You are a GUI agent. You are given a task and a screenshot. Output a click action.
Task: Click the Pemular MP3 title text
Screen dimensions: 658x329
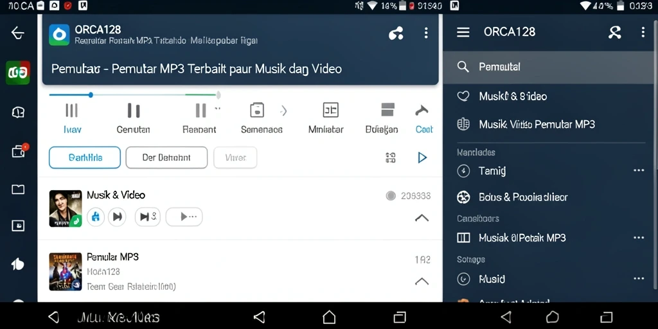[x=113, y=257]
